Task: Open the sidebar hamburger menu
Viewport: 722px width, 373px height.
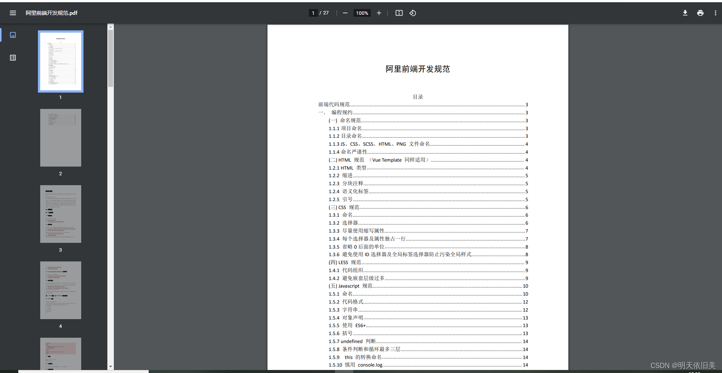Action: tap(13, 13)
